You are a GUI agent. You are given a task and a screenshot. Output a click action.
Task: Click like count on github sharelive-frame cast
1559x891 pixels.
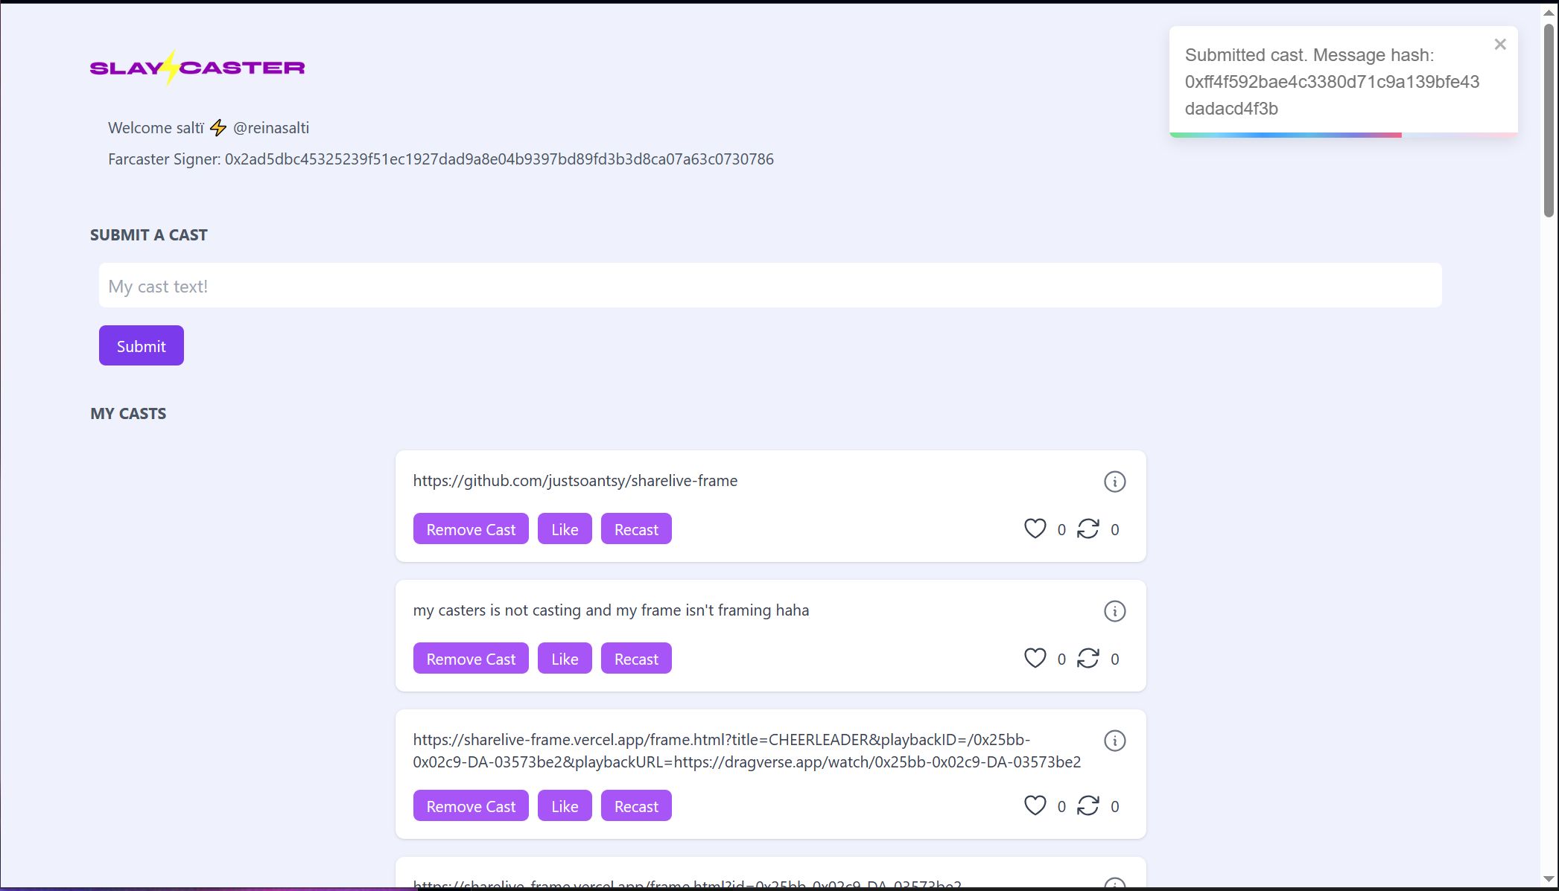(1061, 530)
